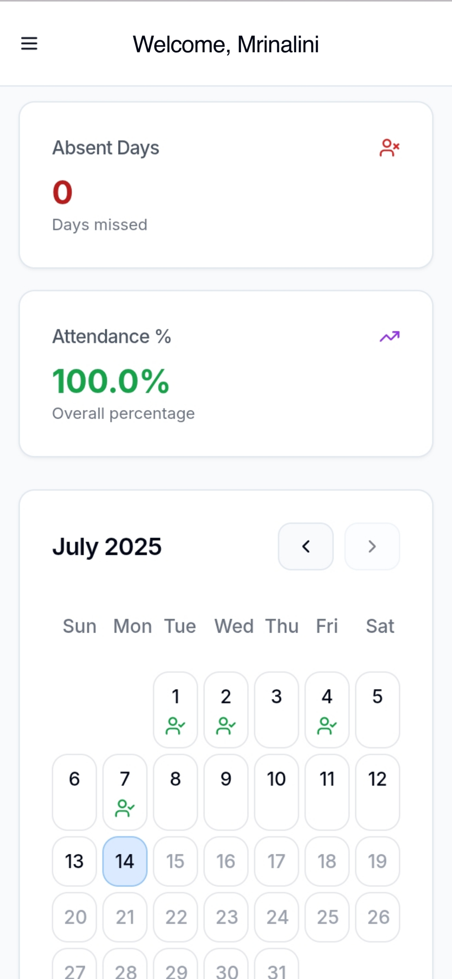This screenshot has width=452, height=979.
Task: Click the July 2025 month heading
Action: tap(107, 546)
